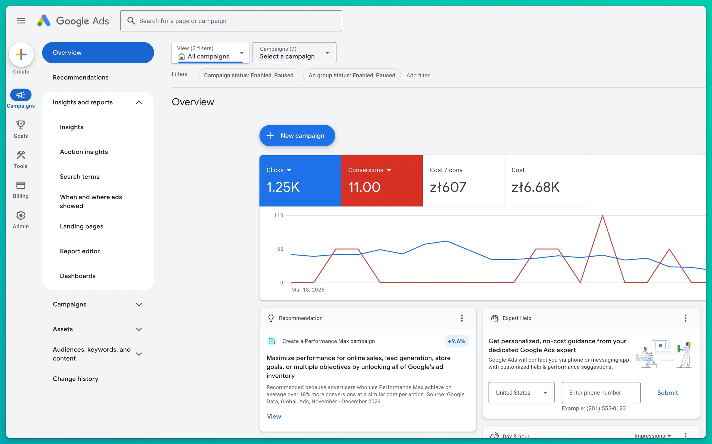Open the United States country dropdown
The height and width of the screenshot is (444, 712).
click(521, 392)
